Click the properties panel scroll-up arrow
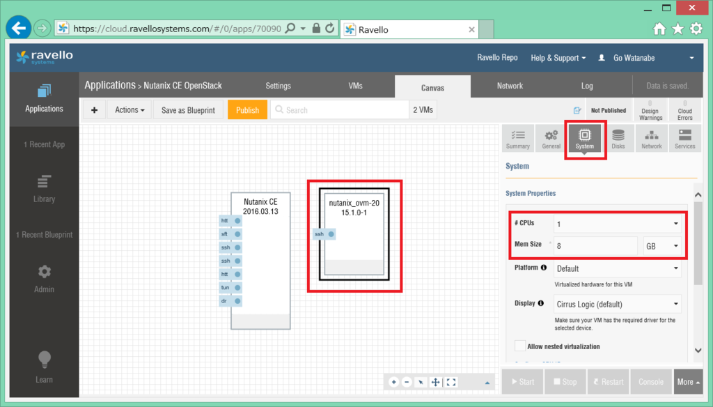 [698, 195]
